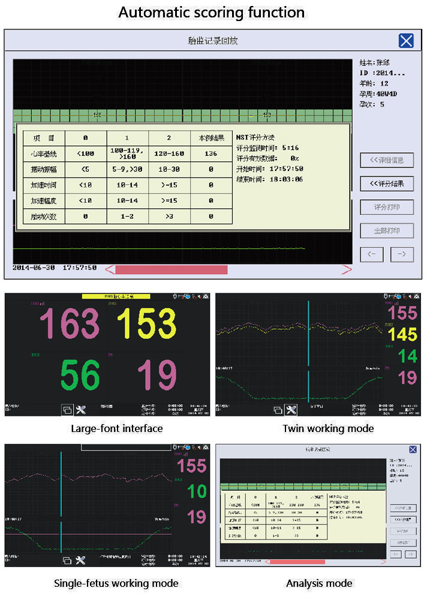Go to previous page with left arrow button
Screen dimensions: 427x597
[x=371, y=254]
